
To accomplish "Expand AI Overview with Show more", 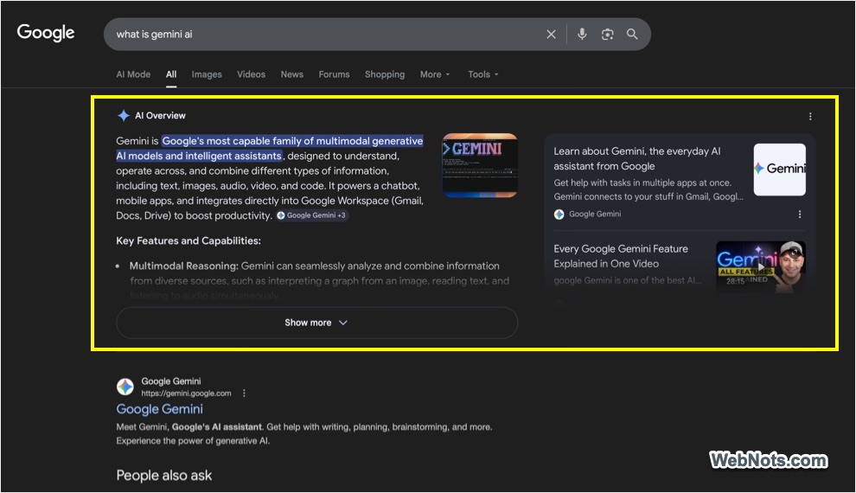I will pos(316,323).
